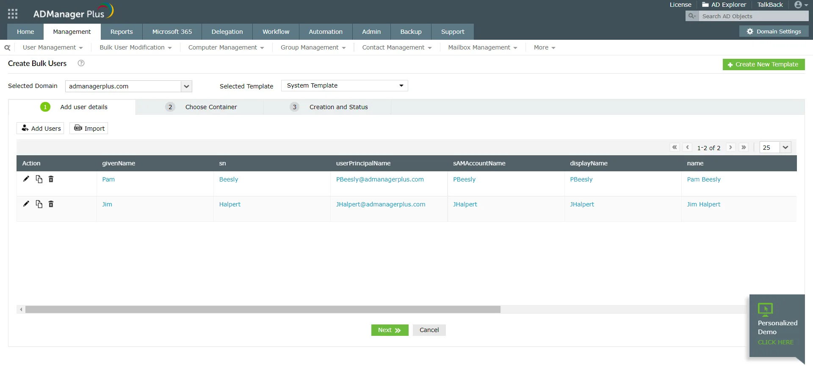Click the Import button
Image resolution: width=813 pixels, height=368 pixels.
tap(89, 128)
